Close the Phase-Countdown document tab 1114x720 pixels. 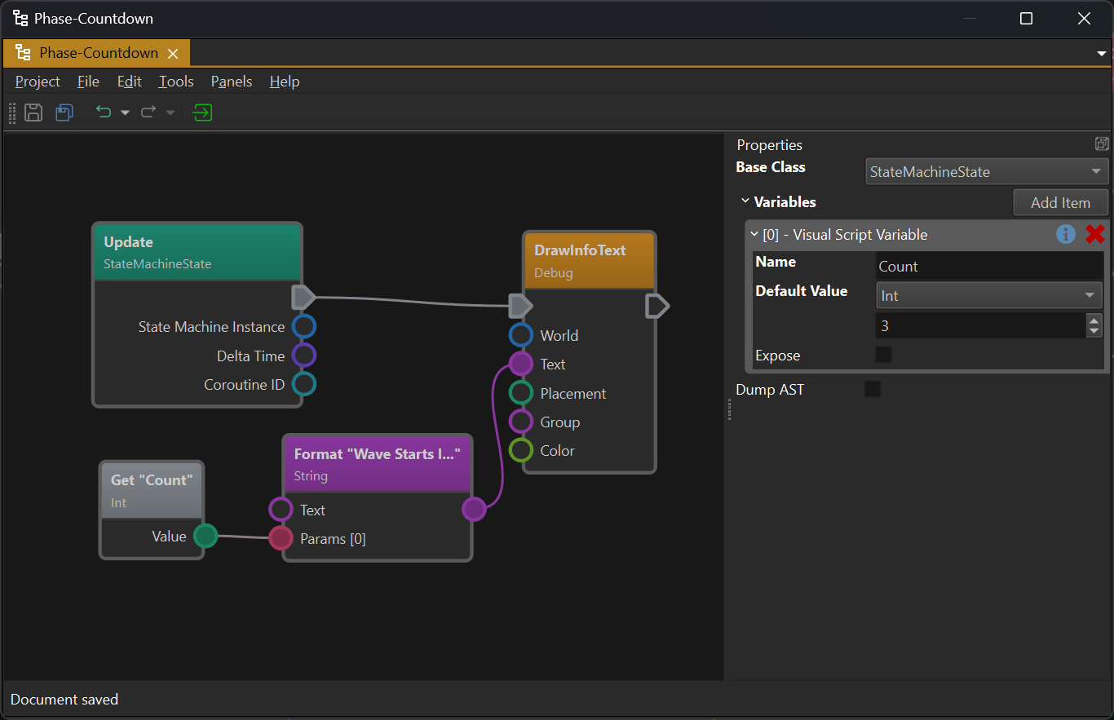click(x=173, y=54)
